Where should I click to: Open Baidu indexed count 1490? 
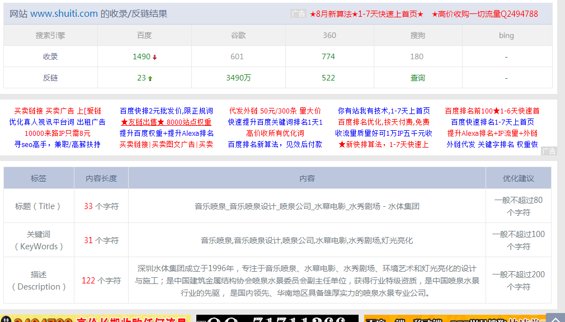[x=141, y=56]
